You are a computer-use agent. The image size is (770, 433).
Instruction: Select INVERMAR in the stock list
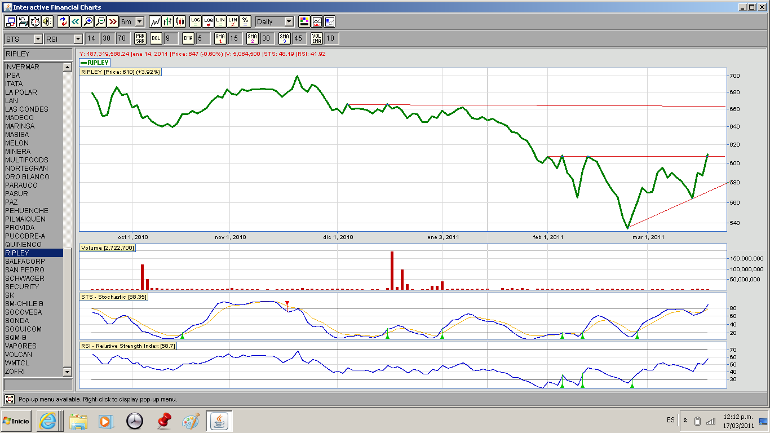33,67
